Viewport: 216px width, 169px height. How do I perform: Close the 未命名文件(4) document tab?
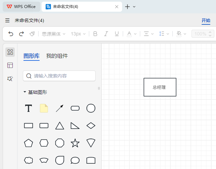coord(117,7)
